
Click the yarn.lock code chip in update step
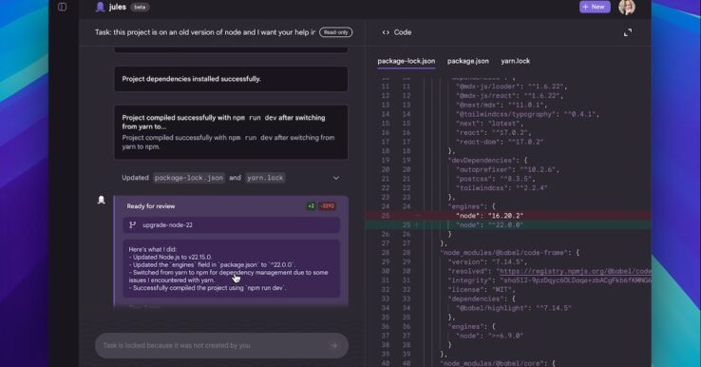pos(265,178)
